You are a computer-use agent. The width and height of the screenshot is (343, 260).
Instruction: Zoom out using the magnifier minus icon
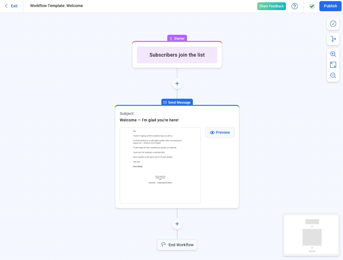[333, 75]
